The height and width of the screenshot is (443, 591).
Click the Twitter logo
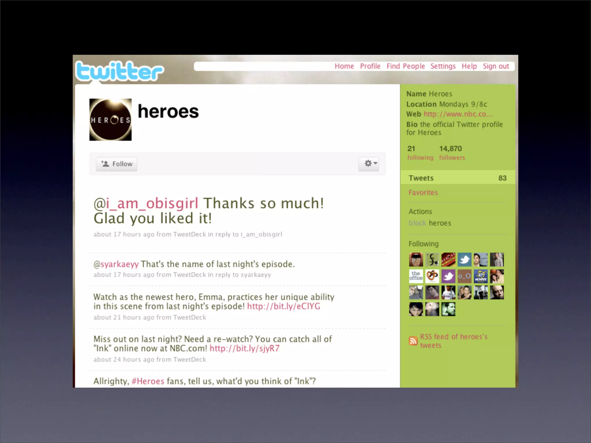[x=119, y=71]
